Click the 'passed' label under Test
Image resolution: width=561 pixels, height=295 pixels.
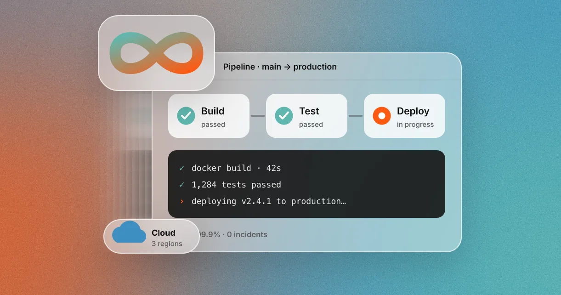[x=311, y=125]
